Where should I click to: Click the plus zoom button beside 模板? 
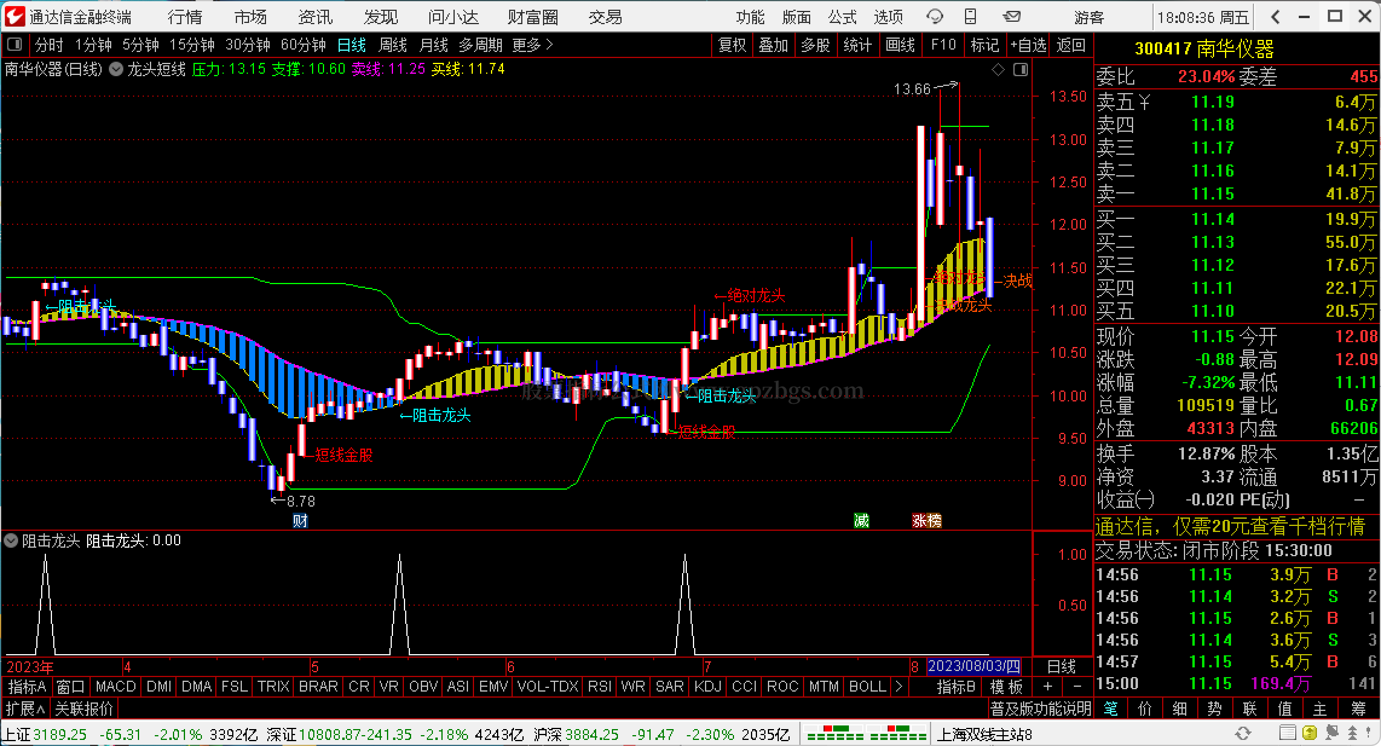(x=1048, y=687)
